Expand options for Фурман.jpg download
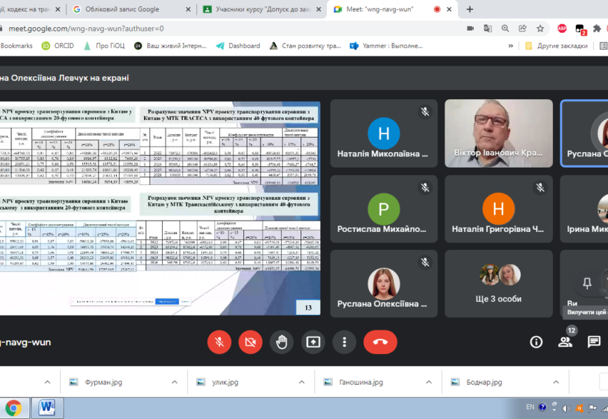Viewport: 608px width, 419px height. point(174,382)
